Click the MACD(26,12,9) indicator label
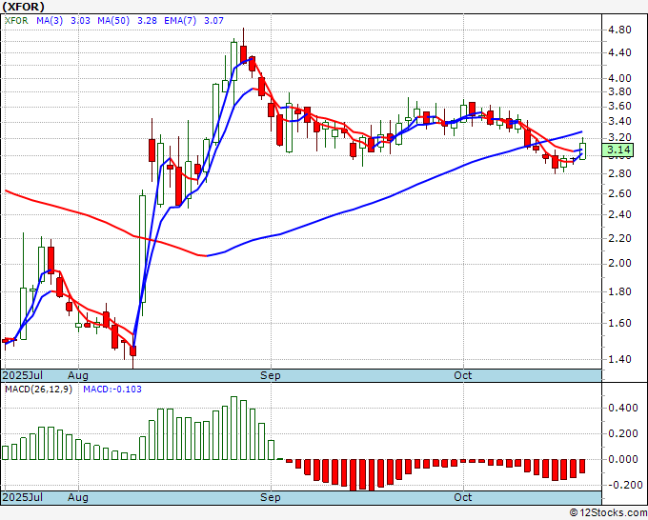The height and width of the screenshot is (520, 648). [38, 390]
